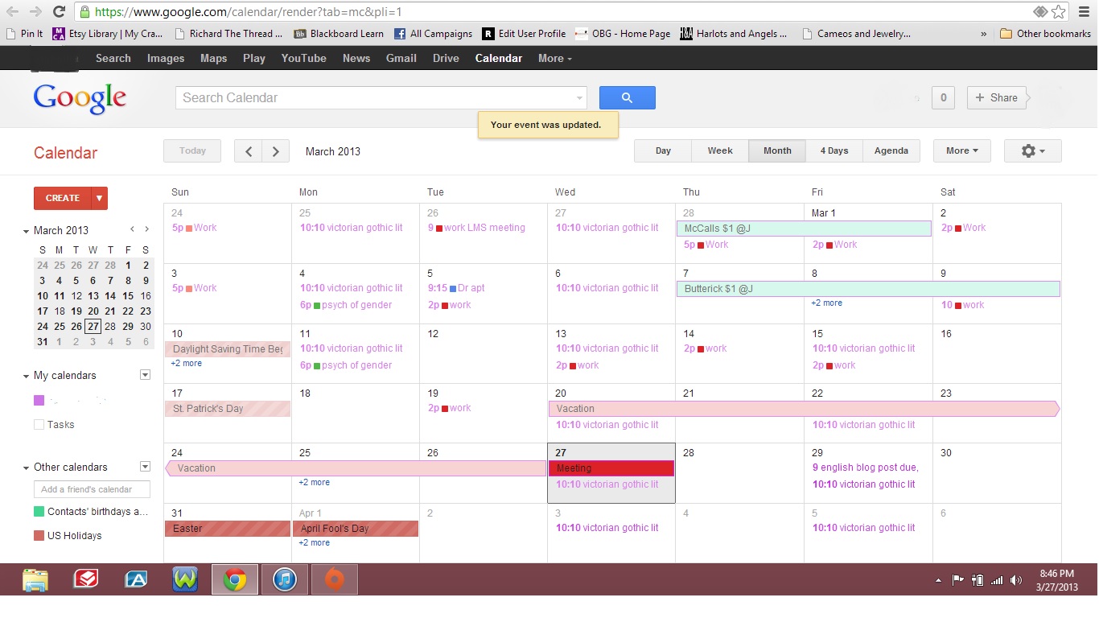Open the Butterick $1 @J event

pos(868,289)
